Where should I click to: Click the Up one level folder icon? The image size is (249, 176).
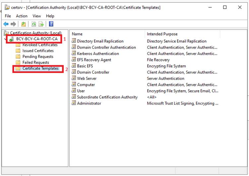24,24
